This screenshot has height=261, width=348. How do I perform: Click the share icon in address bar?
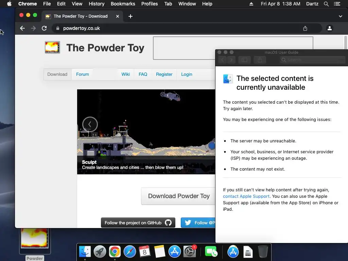coord(305,28)
